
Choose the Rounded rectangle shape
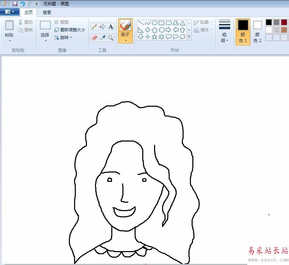tap(169, 23)
